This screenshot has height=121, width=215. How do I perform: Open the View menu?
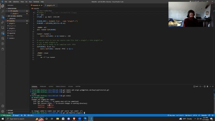(x=22, y=2)
